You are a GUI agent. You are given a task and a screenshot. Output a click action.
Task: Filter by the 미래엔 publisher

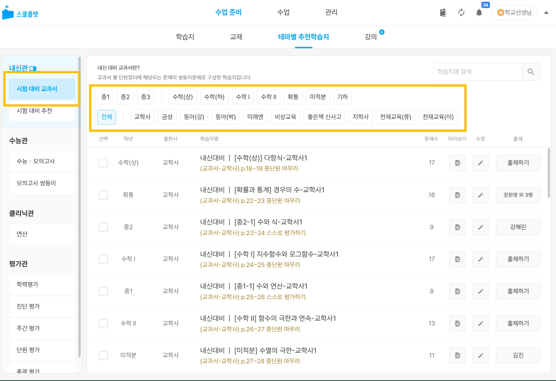[255, 117]
